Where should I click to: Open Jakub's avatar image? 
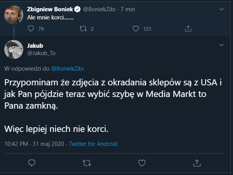coord(13,49)
